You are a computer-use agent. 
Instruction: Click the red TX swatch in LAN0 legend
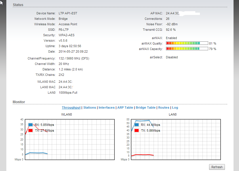click(137, 130)
